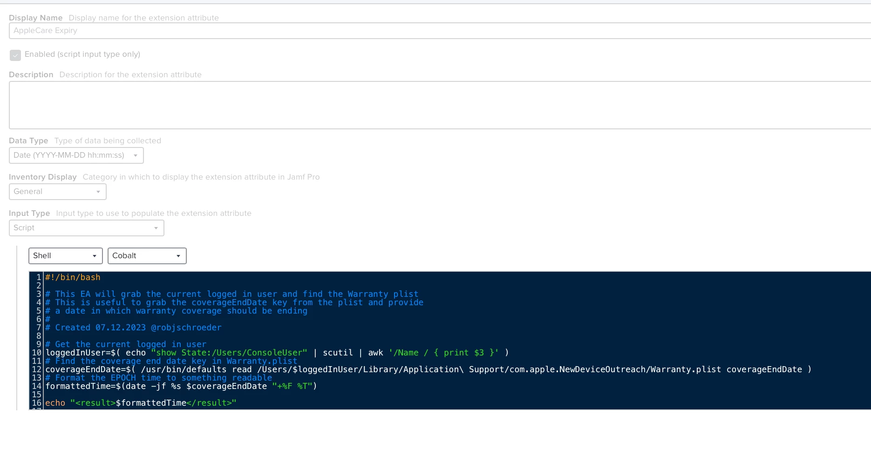
Task: Toggle the Enabled script input checkbox
Action: point(15,55)
